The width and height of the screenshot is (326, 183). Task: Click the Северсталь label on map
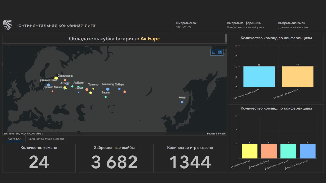[65, 76]
